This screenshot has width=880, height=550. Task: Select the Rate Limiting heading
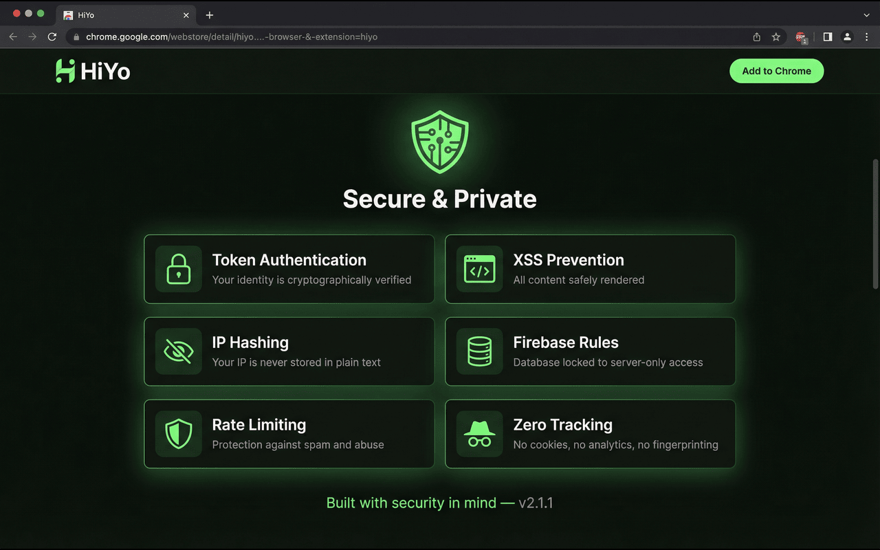click(x=259, y=425)
